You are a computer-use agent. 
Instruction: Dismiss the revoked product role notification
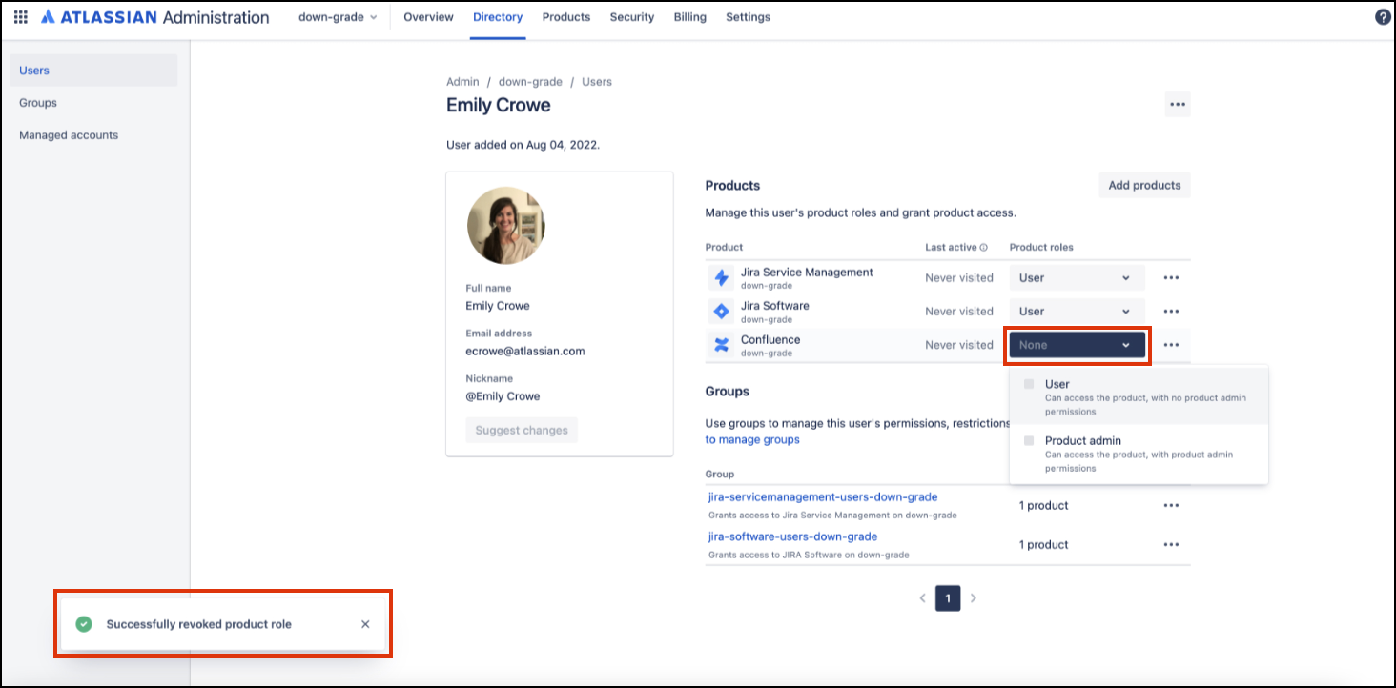point(365,625)
